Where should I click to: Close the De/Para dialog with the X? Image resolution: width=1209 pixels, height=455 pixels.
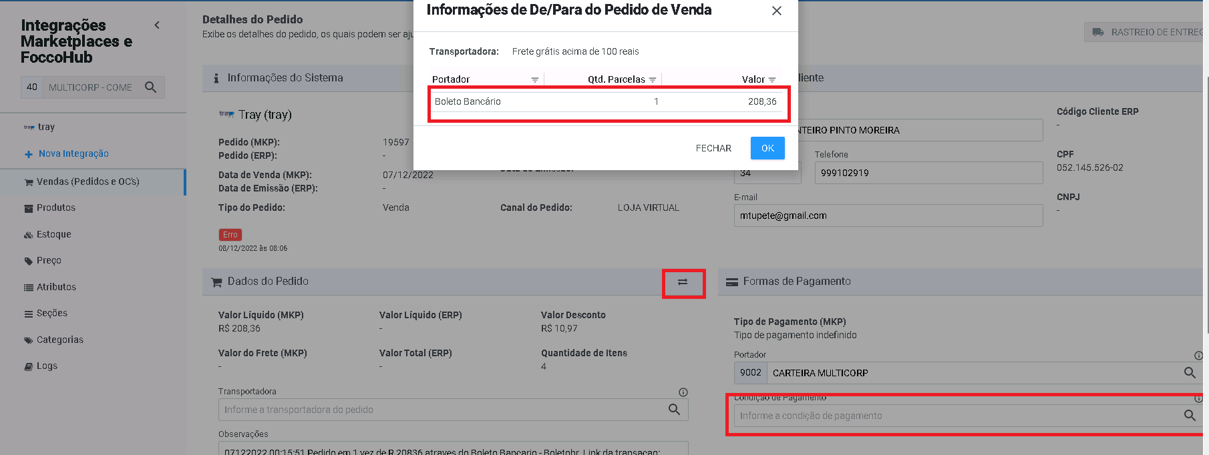pyautogui.click(x=776, y=11)
